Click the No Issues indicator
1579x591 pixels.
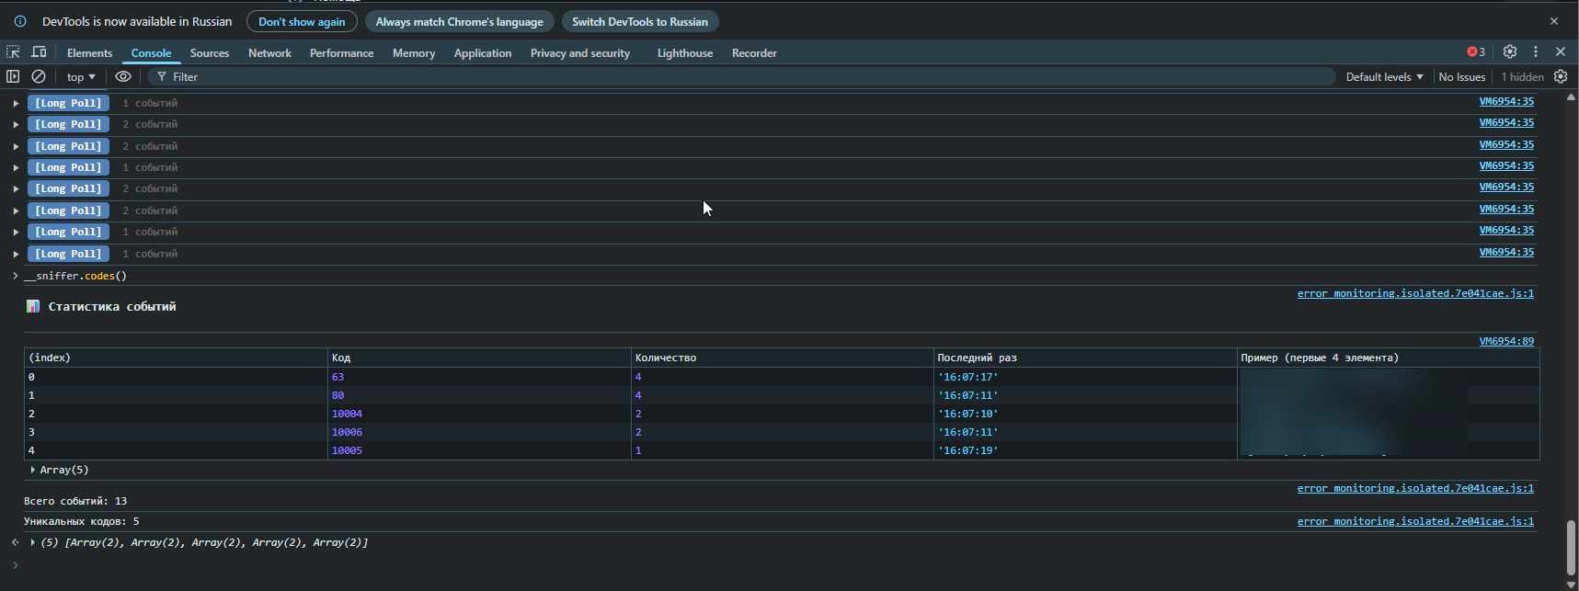[x=1462, y=76]
